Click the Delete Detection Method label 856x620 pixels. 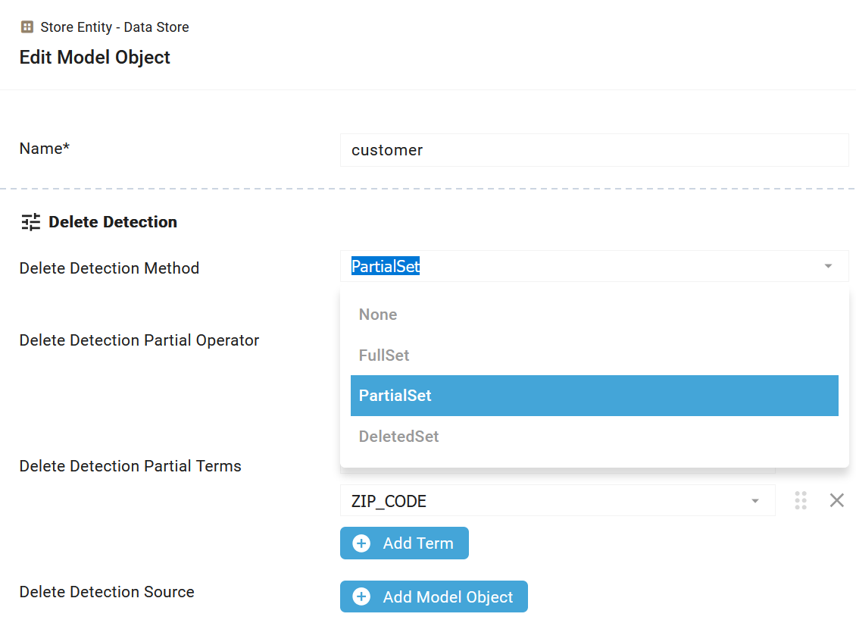109,268
